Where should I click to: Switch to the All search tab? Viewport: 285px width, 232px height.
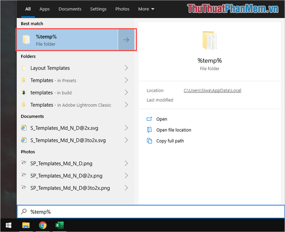tap(28, 9)
